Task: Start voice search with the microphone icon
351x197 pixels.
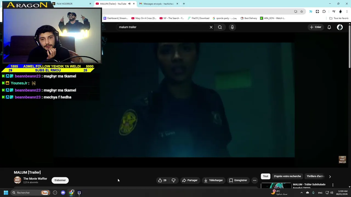Action: 232,27
